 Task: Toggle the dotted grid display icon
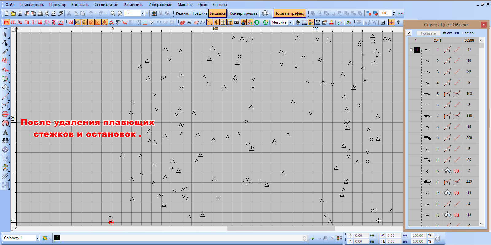pos(304,22)
